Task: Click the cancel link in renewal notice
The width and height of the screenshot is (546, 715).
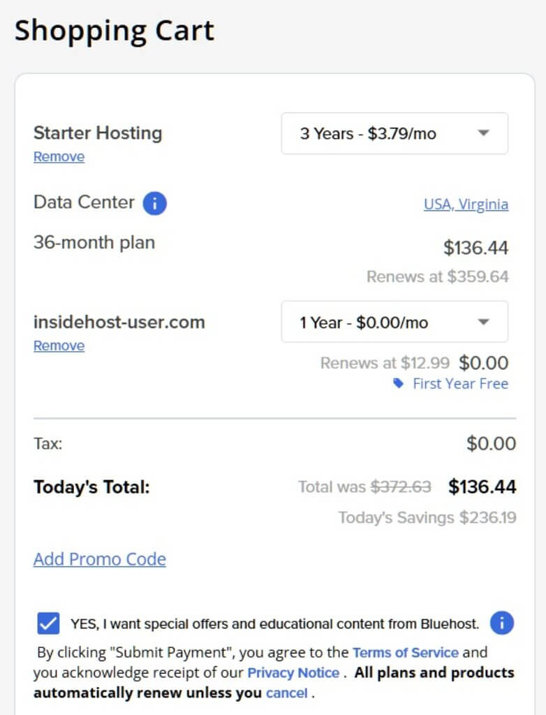Action: tap(286, 693)
